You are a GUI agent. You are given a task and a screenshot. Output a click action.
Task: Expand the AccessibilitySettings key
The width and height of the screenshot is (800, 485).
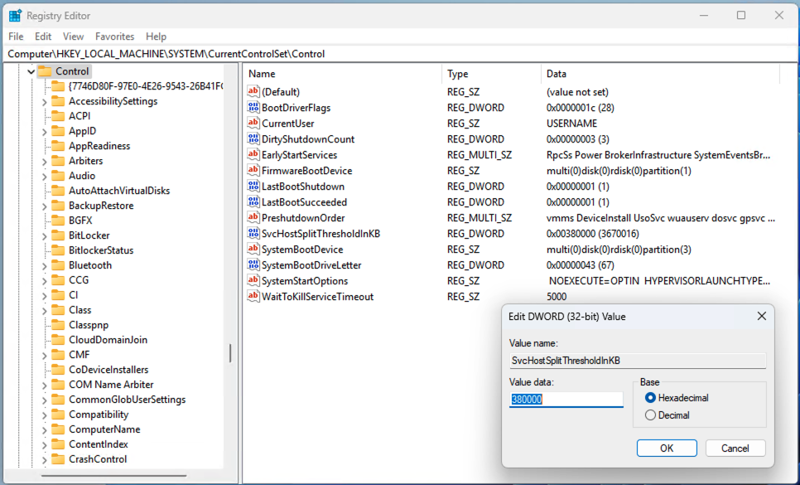tap(45, 101)
